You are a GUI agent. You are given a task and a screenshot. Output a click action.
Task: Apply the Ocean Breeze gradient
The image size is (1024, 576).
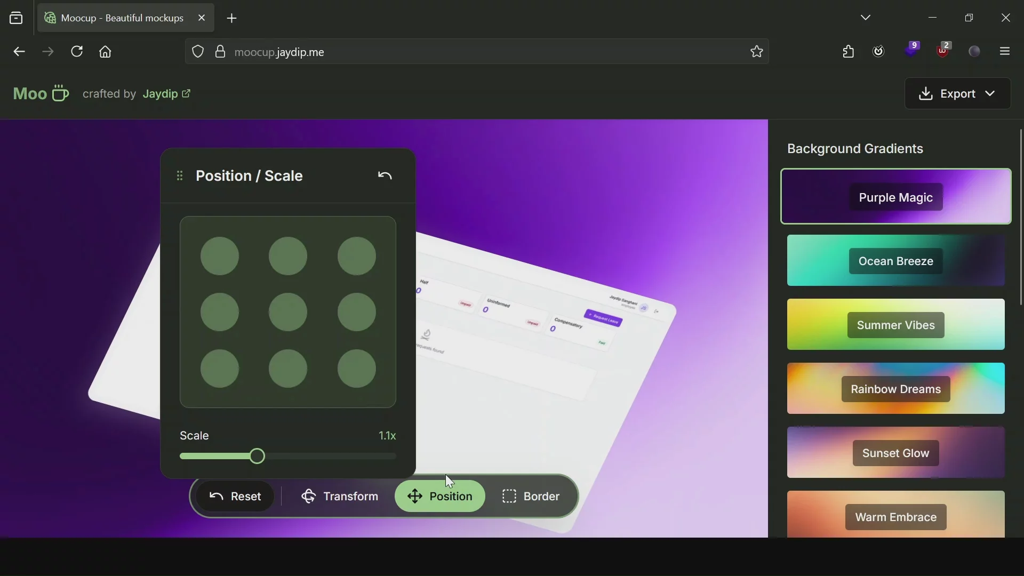click(896, 261)
